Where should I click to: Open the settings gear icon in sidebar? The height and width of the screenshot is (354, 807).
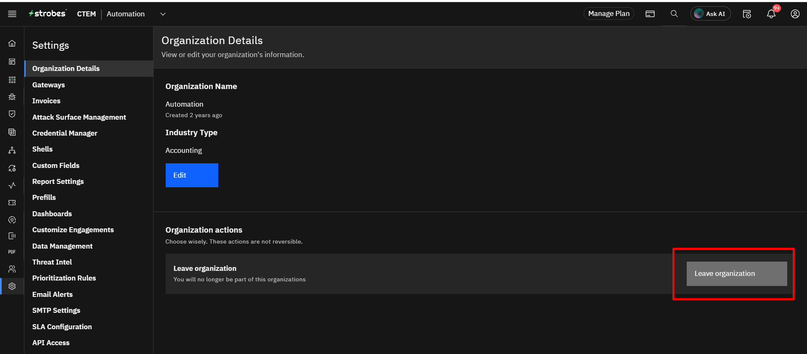12,286
